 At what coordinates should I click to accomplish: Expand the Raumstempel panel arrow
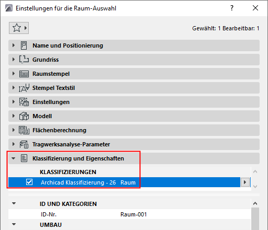tap(14, 74)
